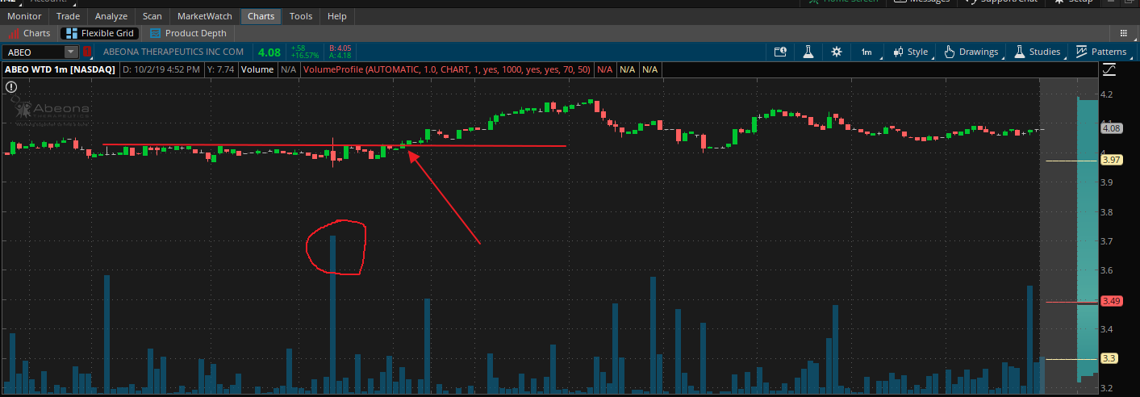This screenshot has height=397, width=1140.
Task: Go to the MarketWatch tab
Action: [205, 16]
